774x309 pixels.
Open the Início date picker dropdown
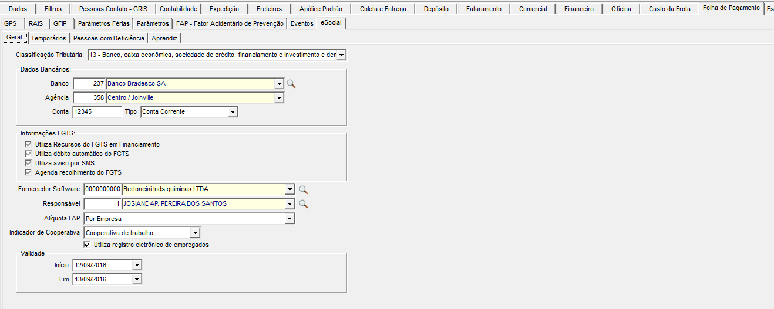[137, 265]
